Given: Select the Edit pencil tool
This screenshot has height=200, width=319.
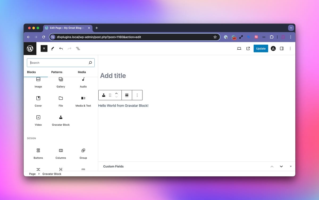Looking at the screenshot, I should (52, 49).
